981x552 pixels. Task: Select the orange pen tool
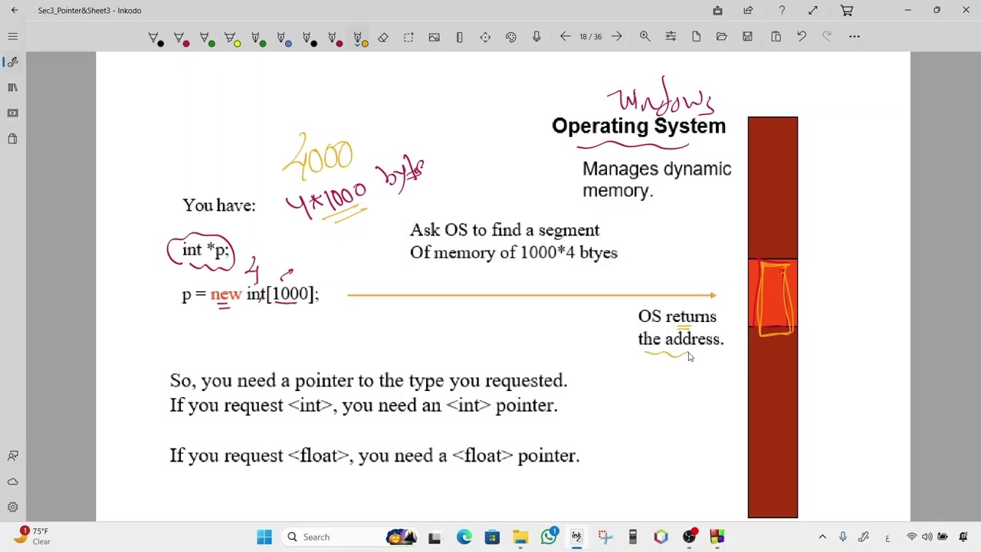pyautogui.click(x=359, y=37)
